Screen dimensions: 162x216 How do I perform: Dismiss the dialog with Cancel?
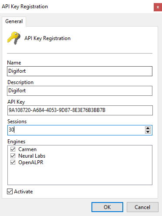point(142,207)
